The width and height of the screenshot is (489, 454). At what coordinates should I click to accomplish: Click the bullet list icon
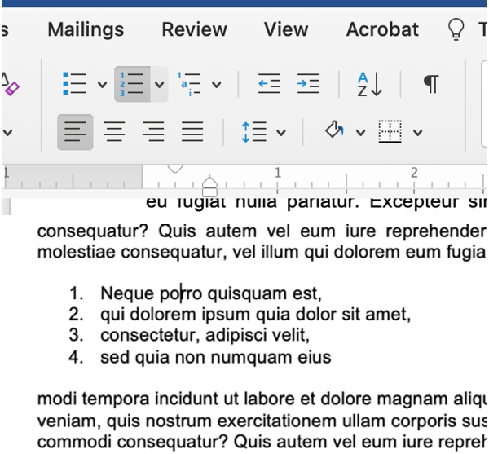[x=75, y=84]
